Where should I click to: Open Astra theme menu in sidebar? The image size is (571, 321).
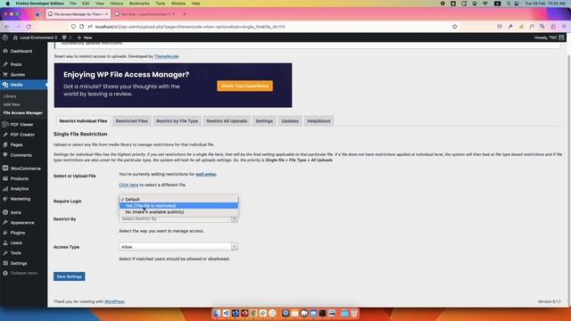[16, 212]
